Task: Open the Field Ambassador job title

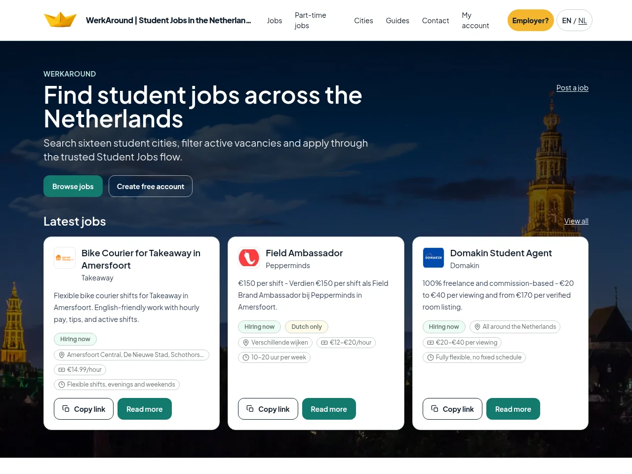Action: point(304,253)
